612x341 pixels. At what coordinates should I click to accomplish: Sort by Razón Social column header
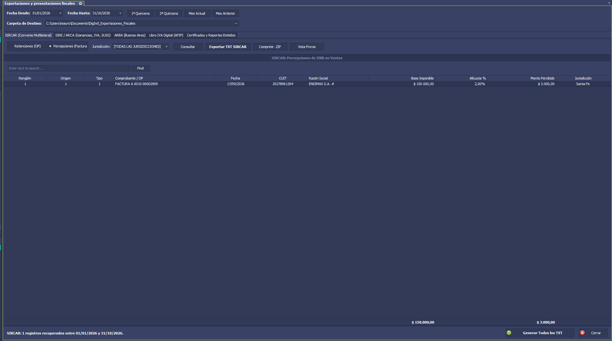tap(338, 78)
